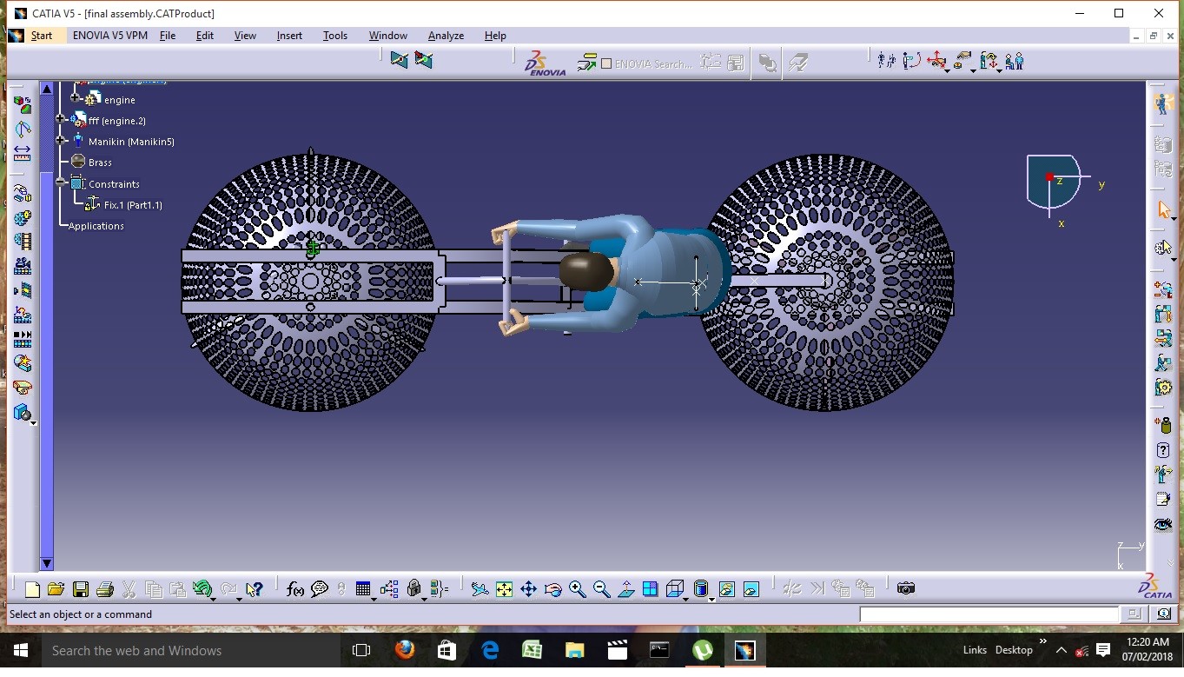Save with the floppy disk icon
The width and height of the screenshot is (1184, 677).
pyautogui.click(x=80, y=589)
